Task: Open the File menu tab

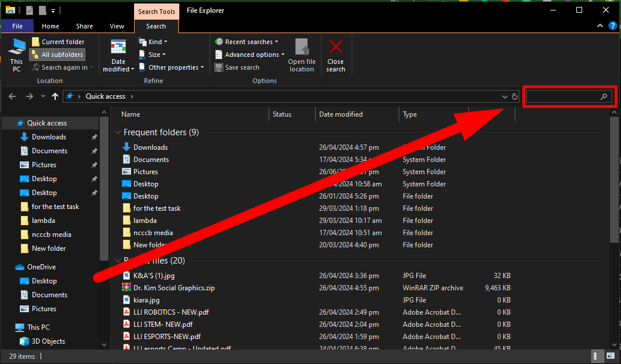Action: (x=17, y=26)
